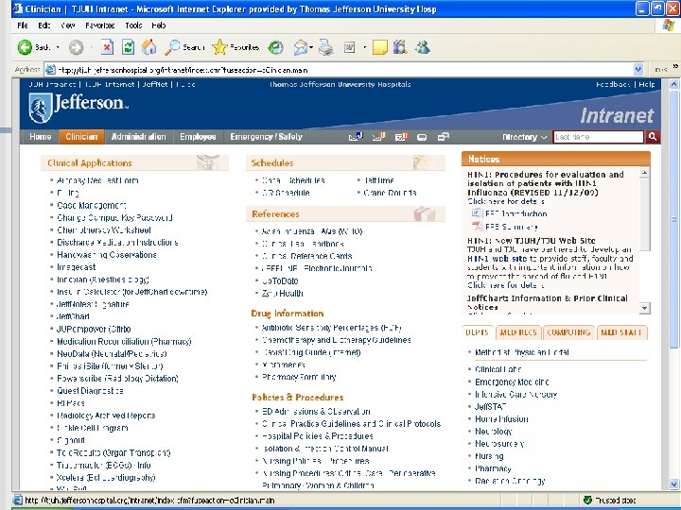Open the Search magnifier toolbar button

184,47
